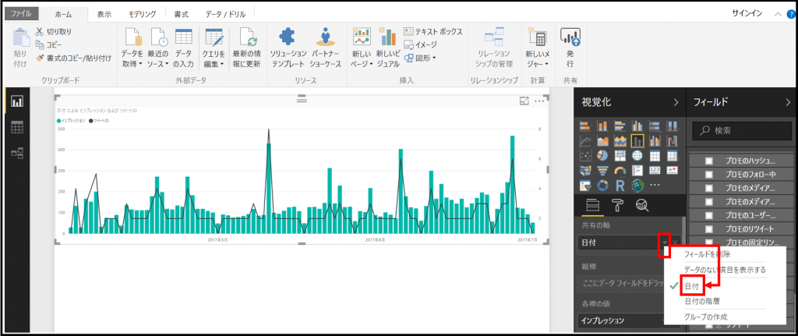Collapse the 視覚化 pane with its chevron
Screen dimensions: 798x336
click(676, 101)
